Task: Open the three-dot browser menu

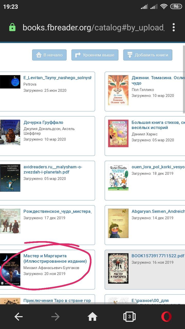Action: tap(174, 27)
